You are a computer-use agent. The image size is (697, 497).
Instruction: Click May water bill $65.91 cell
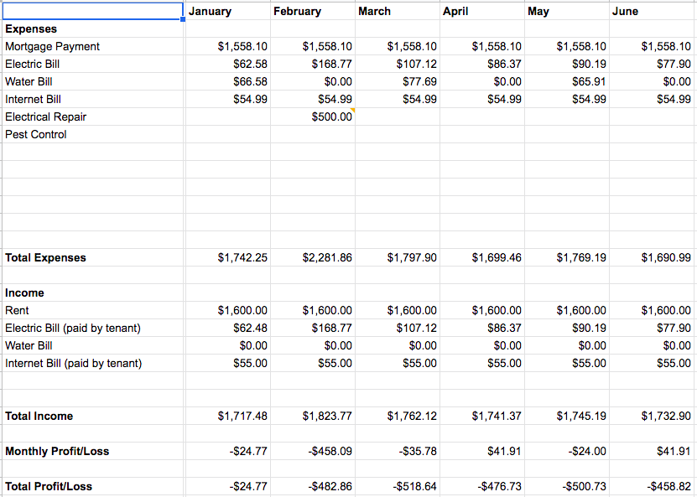point(567,82)
